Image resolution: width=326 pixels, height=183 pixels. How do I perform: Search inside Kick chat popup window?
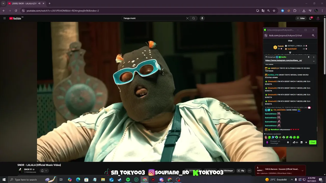(x=313, y=36)
